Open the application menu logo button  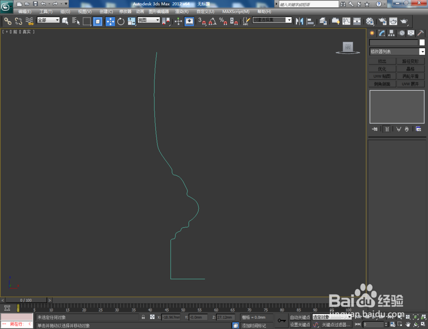6,7
